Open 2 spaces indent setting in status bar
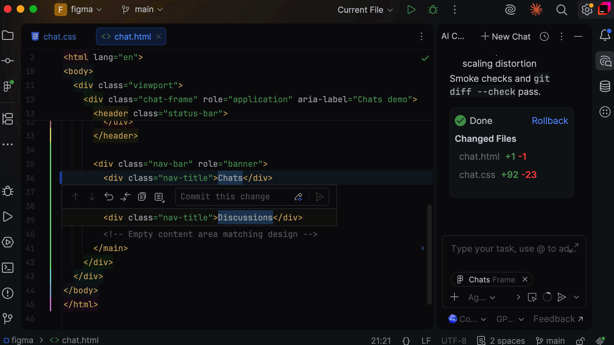Screen dimensions: 614x345 point(501,341)
